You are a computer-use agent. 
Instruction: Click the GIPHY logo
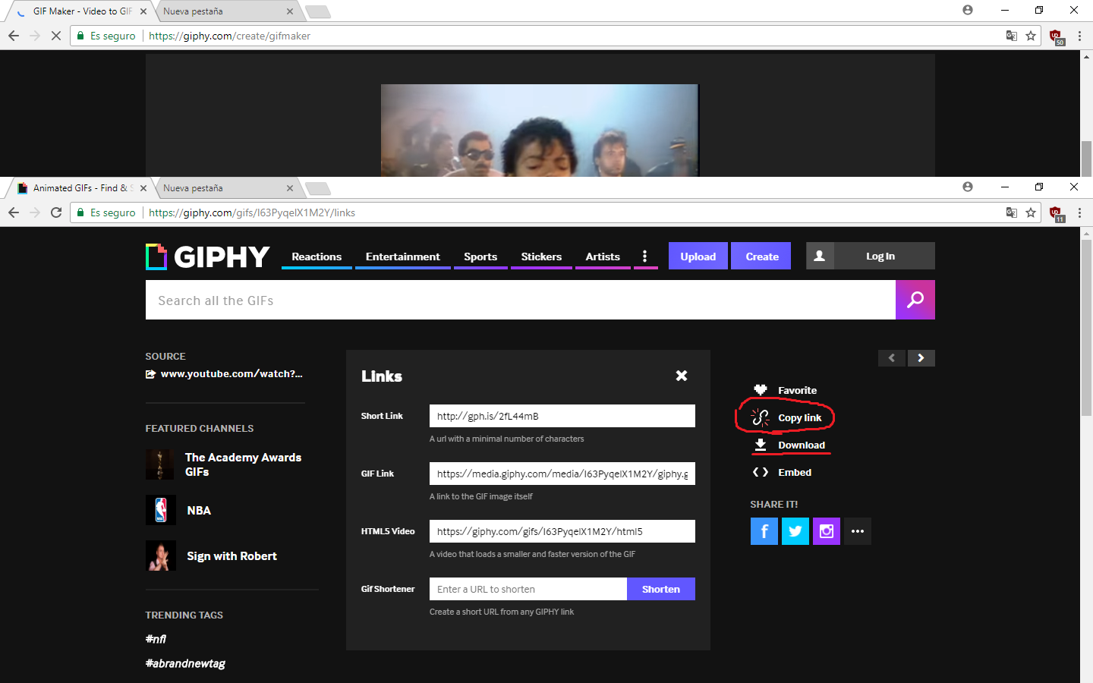(207, 257)
